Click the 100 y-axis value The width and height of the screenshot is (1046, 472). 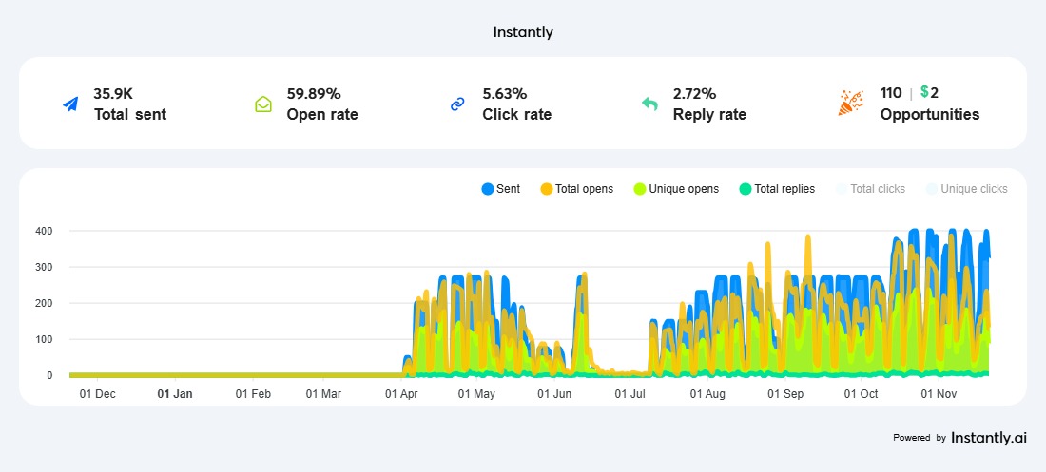(x=44, y=339)
